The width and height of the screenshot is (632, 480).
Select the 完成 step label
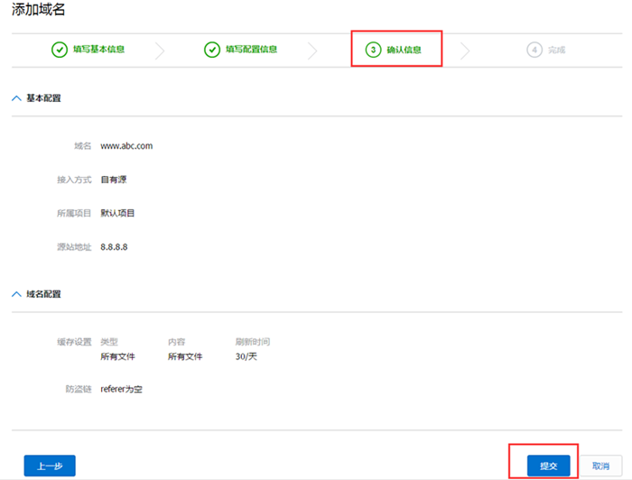(x=557, y=50)
